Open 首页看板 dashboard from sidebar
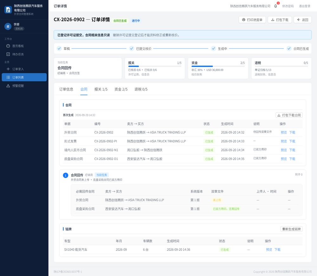This screenshot has height=276, width=317. pyautogui.click(x=24, y=46)
